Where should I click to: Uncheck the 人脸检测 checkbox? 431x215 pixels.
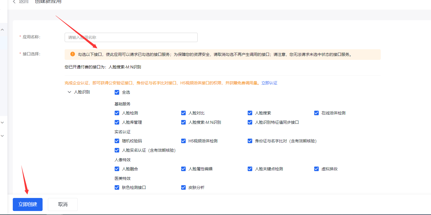[x=117, y=113]
